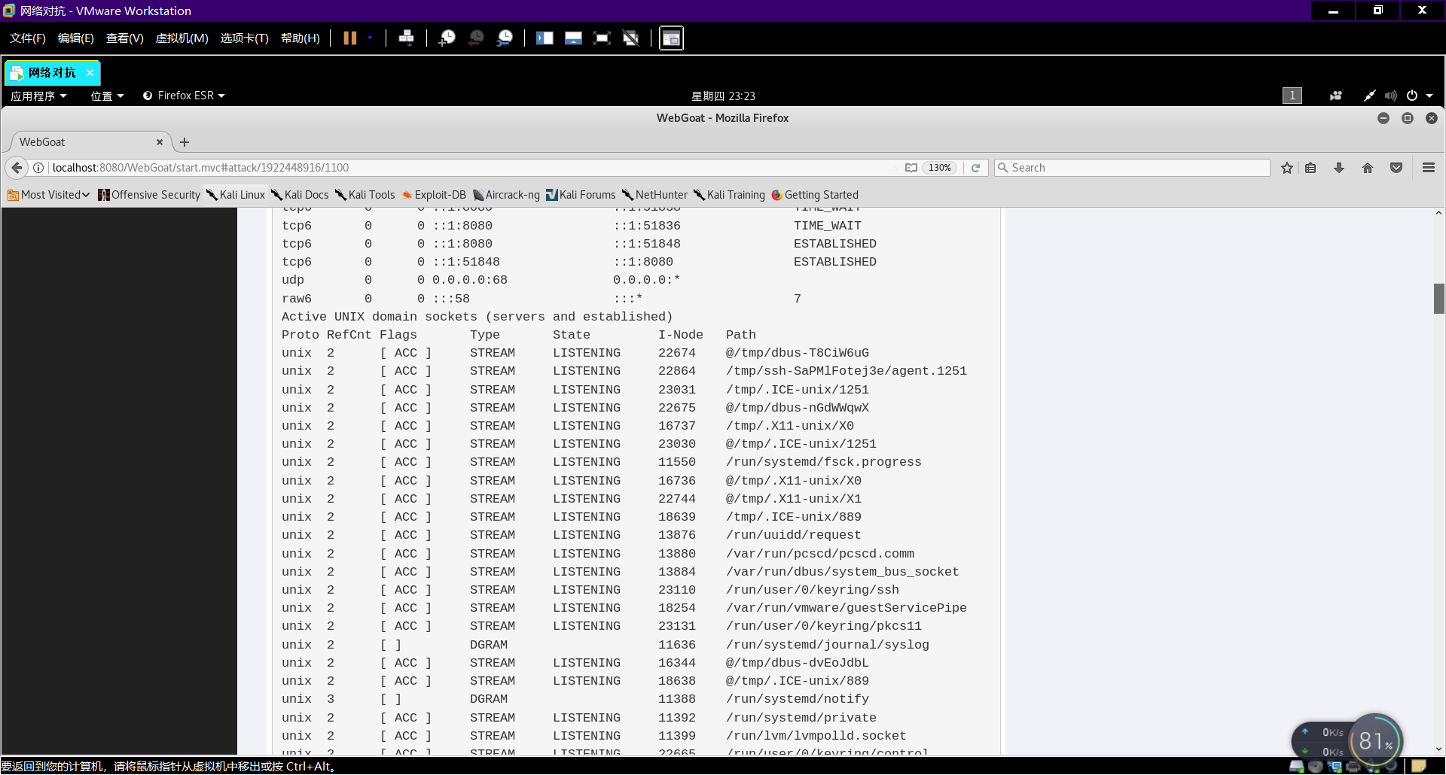Switch VMware to full screen mode

point(602,38)
